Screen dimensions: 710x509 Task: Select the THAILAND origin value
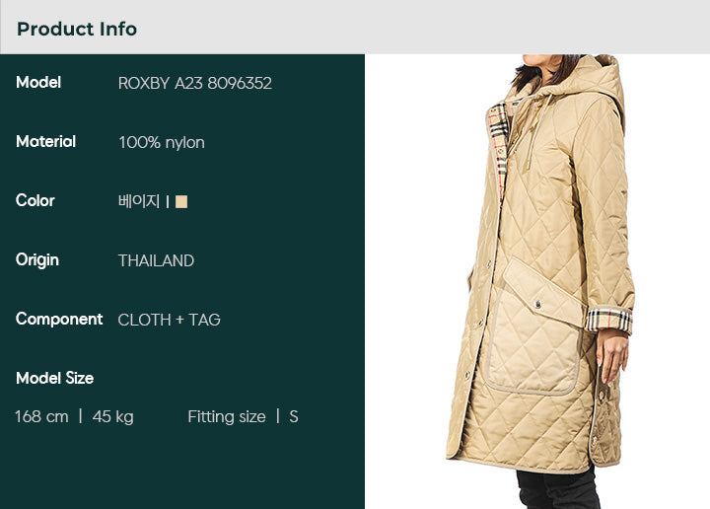click(156, 260)
